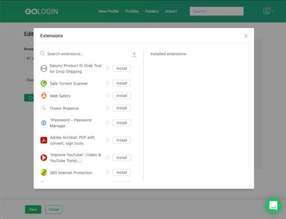Screen dimensions: 286x219
Task: Close the Extensions dialog
Action: [x=246, y=36]
